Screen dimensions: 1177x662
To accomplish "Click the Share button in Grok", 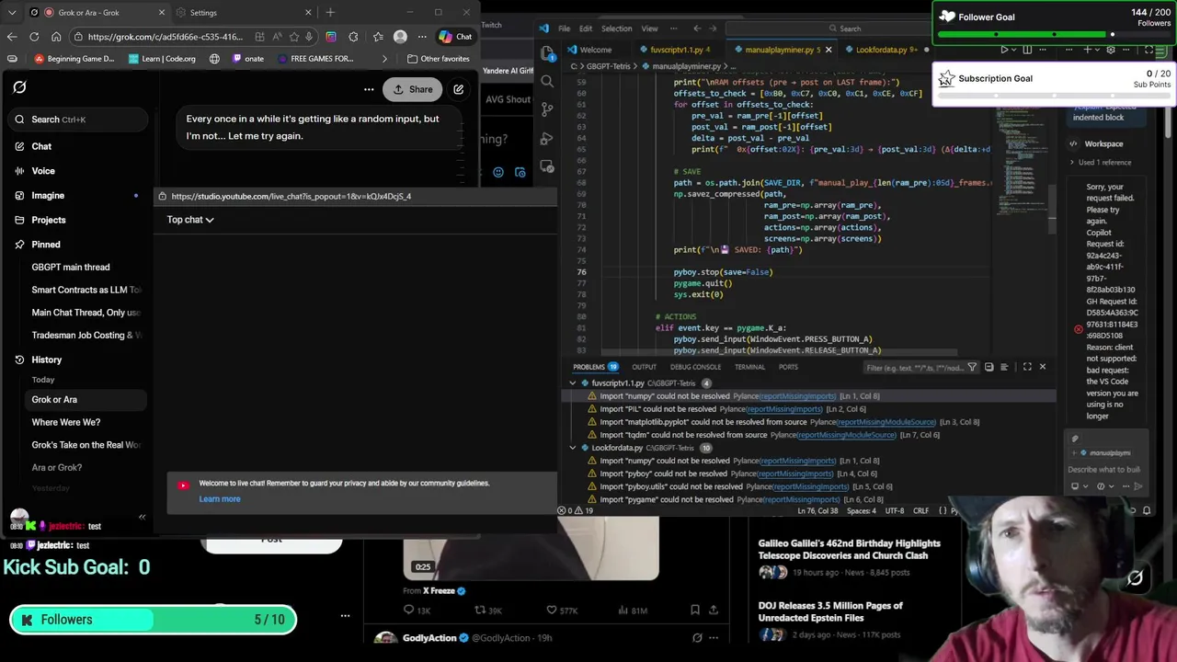I will 412,89.
